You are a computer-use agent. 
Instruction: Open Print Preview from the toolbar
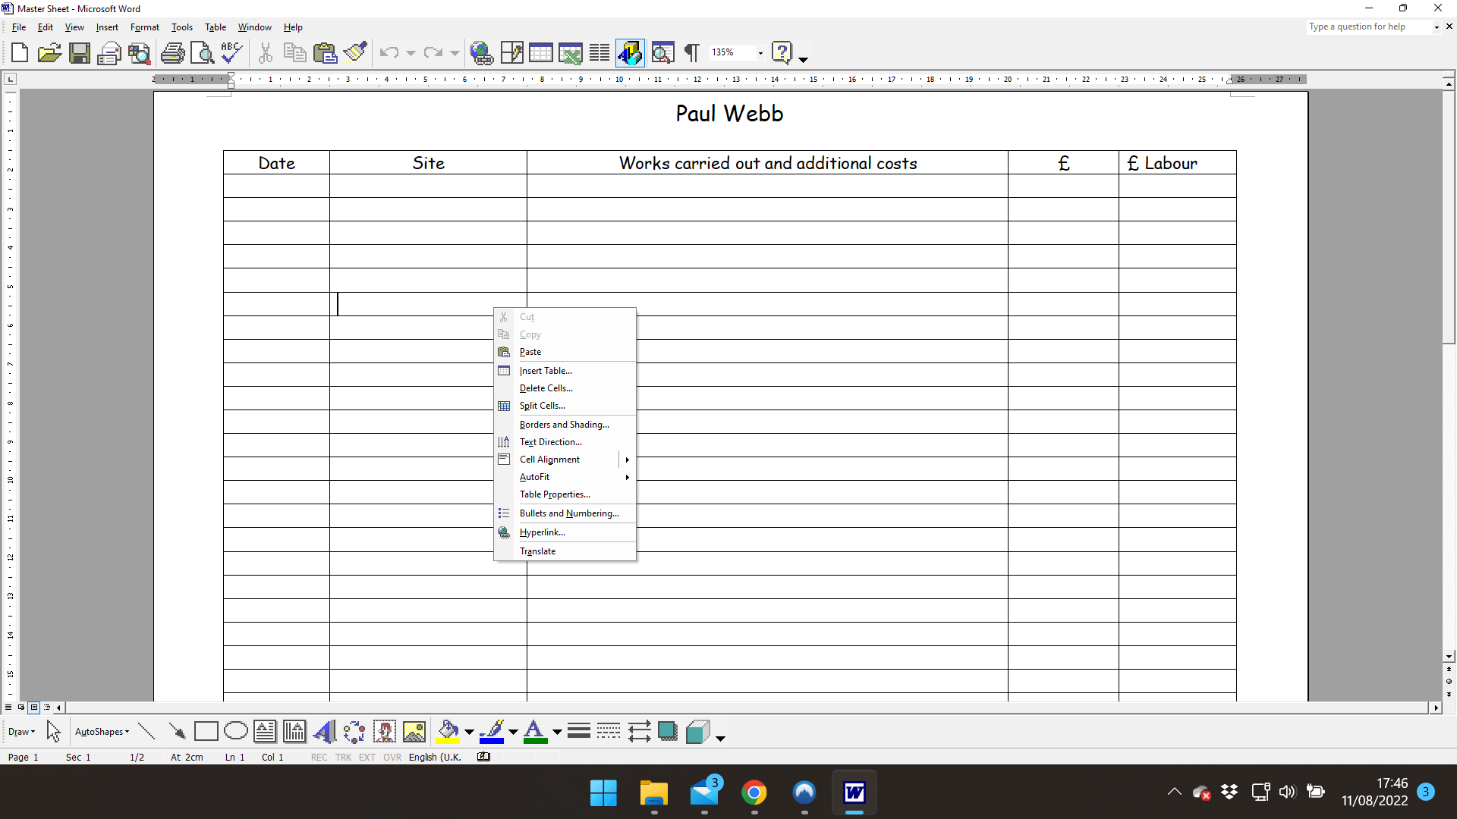202,53
